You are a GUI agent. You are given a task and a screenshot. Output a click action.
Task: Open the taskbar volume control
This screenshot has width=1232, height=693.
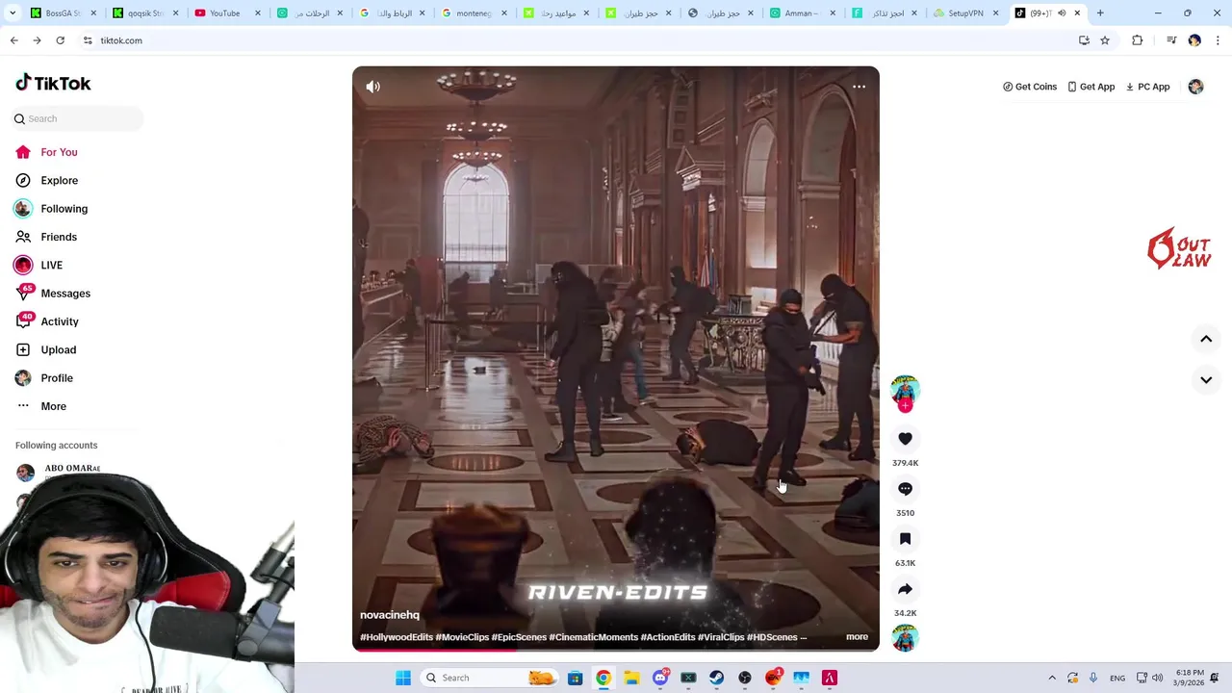1157,678
